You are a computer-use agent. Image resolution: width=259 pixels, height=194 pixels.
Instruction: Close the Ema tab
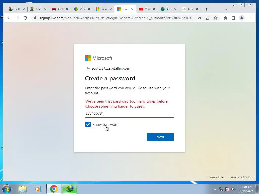click(x=197, y=9)
